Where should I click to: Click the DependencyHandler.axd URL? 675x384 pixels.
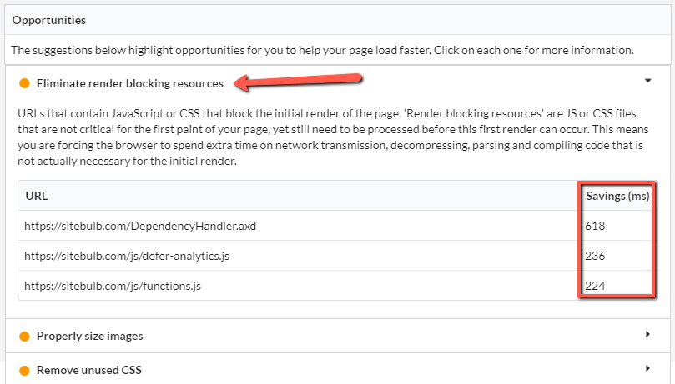[140, 226]
